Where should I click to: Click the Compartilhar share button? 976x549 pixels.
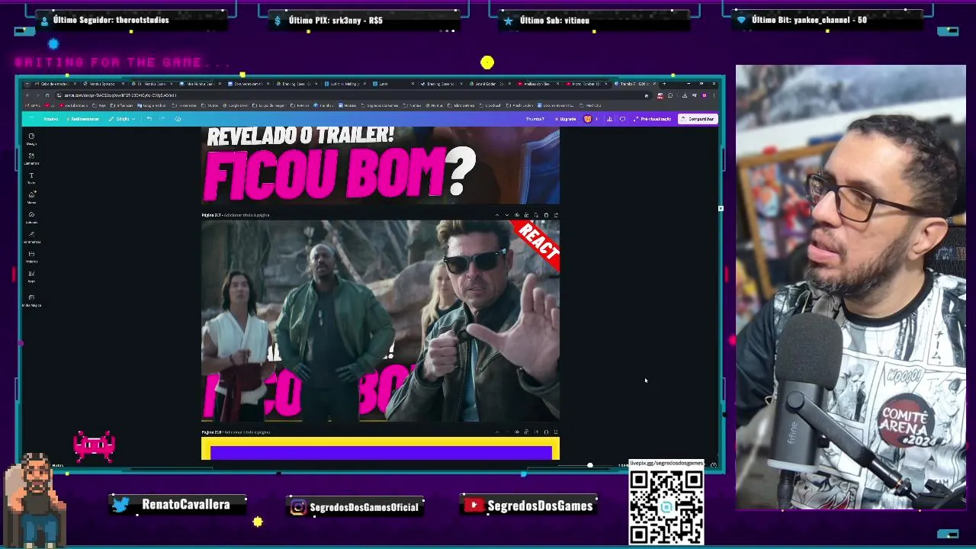click(699, 119)
